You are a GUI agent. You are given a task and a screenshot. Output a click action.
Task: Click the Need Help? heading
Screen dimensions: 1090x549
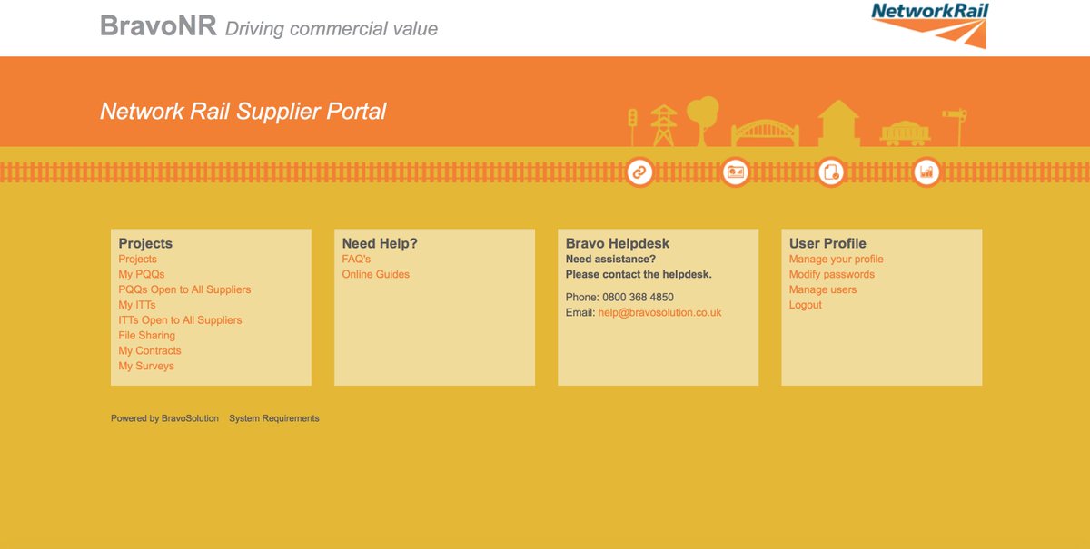[x=380, y=244]
